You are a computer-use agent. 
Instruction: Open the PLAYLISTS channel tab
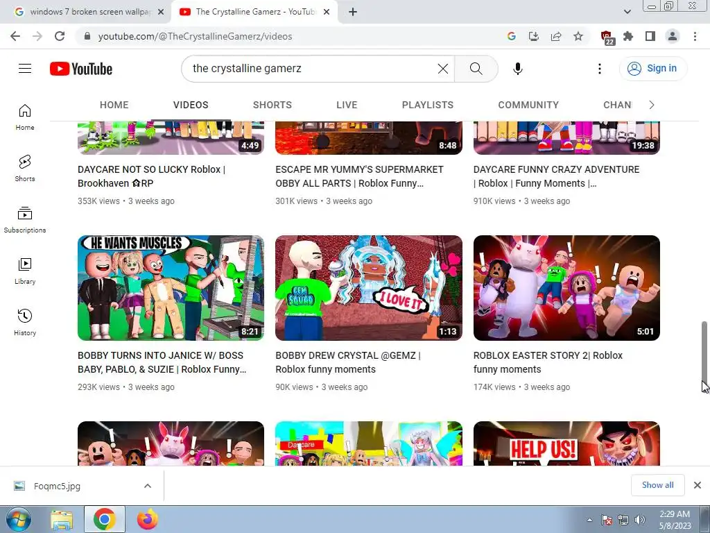[427, 105]
